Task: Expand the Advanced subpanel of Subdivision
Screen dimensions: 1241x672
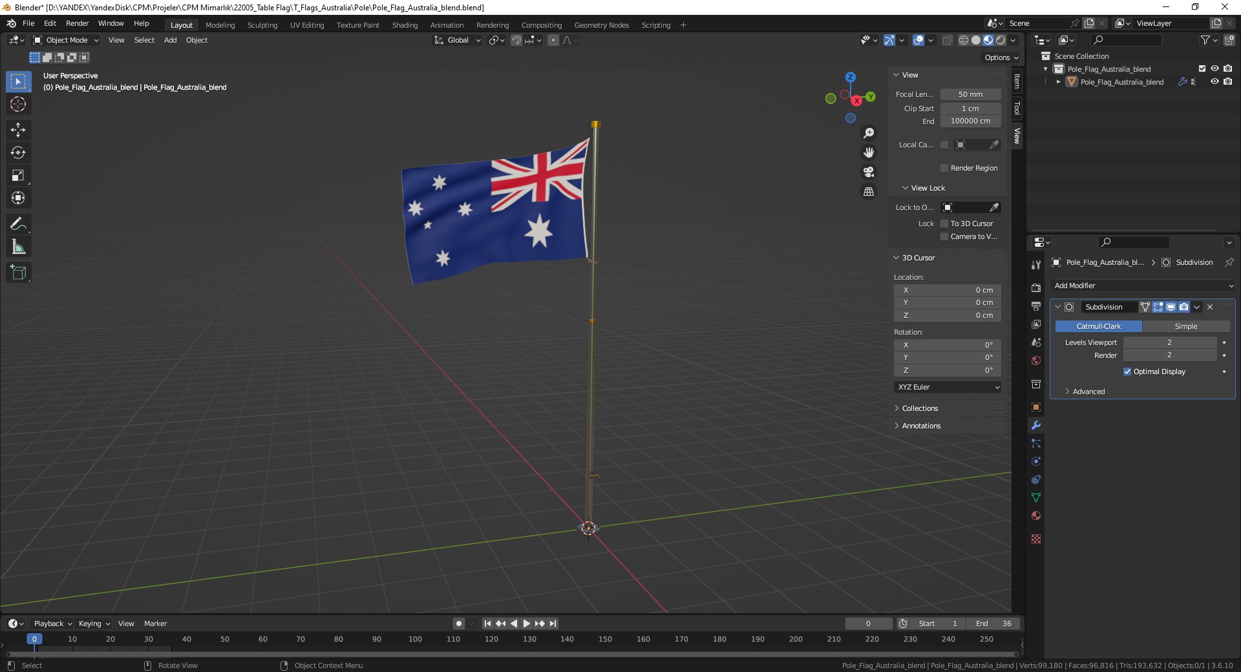Action: click(x=1088, y=392)
